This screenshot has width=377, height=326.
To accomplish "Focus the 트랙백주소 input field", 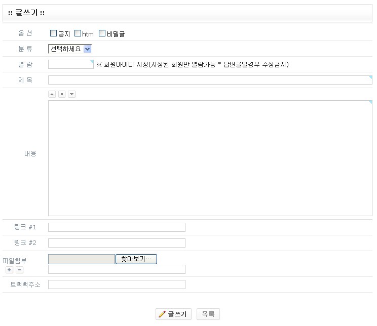I will (117, 284).
